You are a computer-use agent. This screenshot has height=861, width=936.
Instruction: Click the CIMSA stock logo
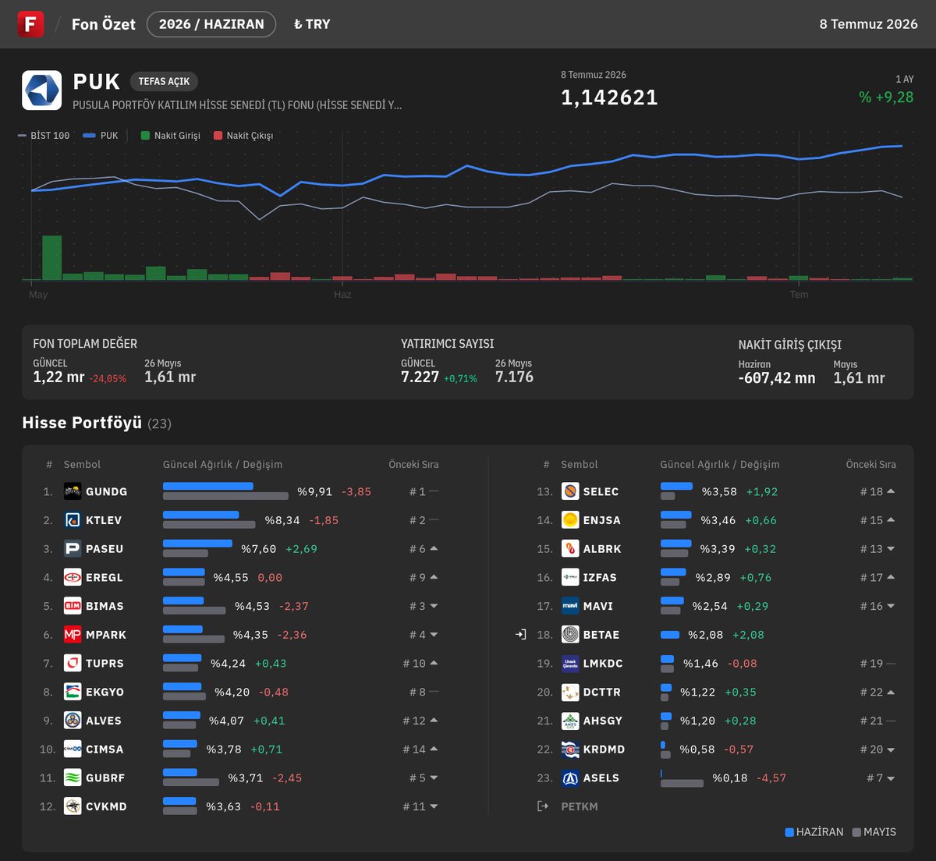73,749
